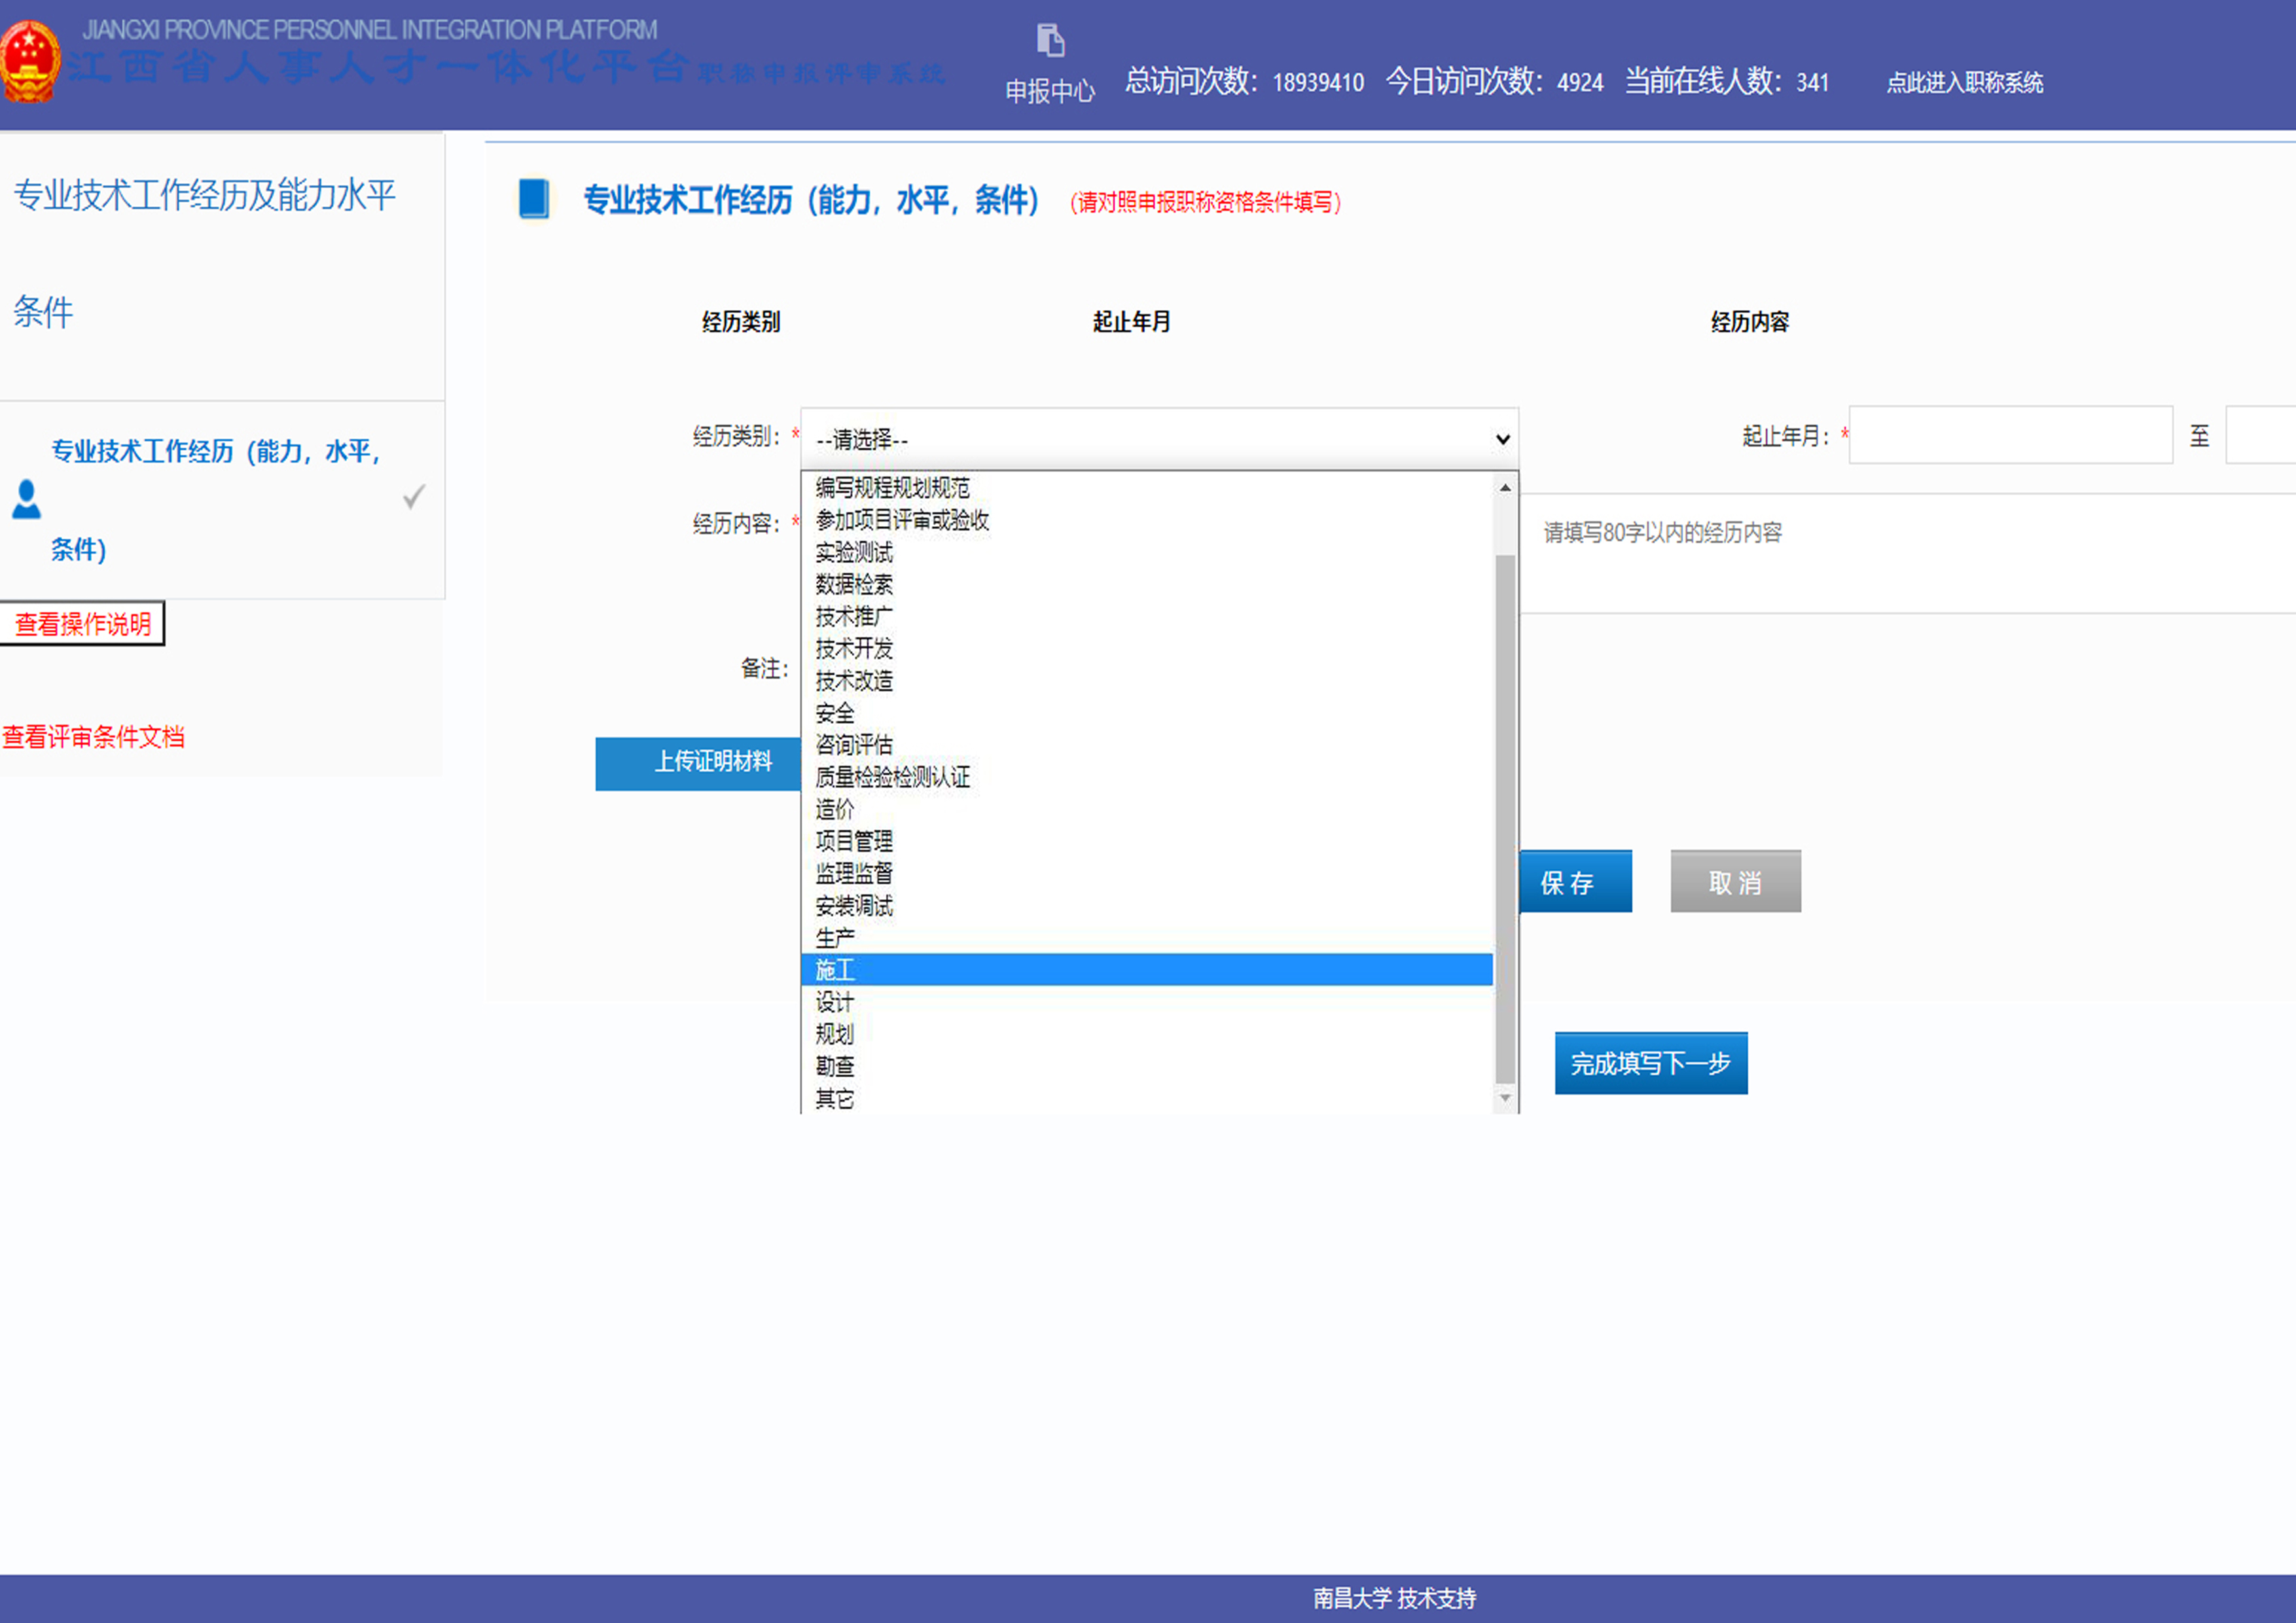Click the blue book icon beside section title

(x=533, y=198)
